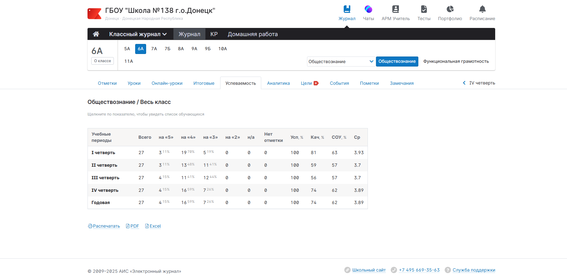The image size is (567, 280).
Task: Open the Расписание bell icon
Action: point(482,9)
